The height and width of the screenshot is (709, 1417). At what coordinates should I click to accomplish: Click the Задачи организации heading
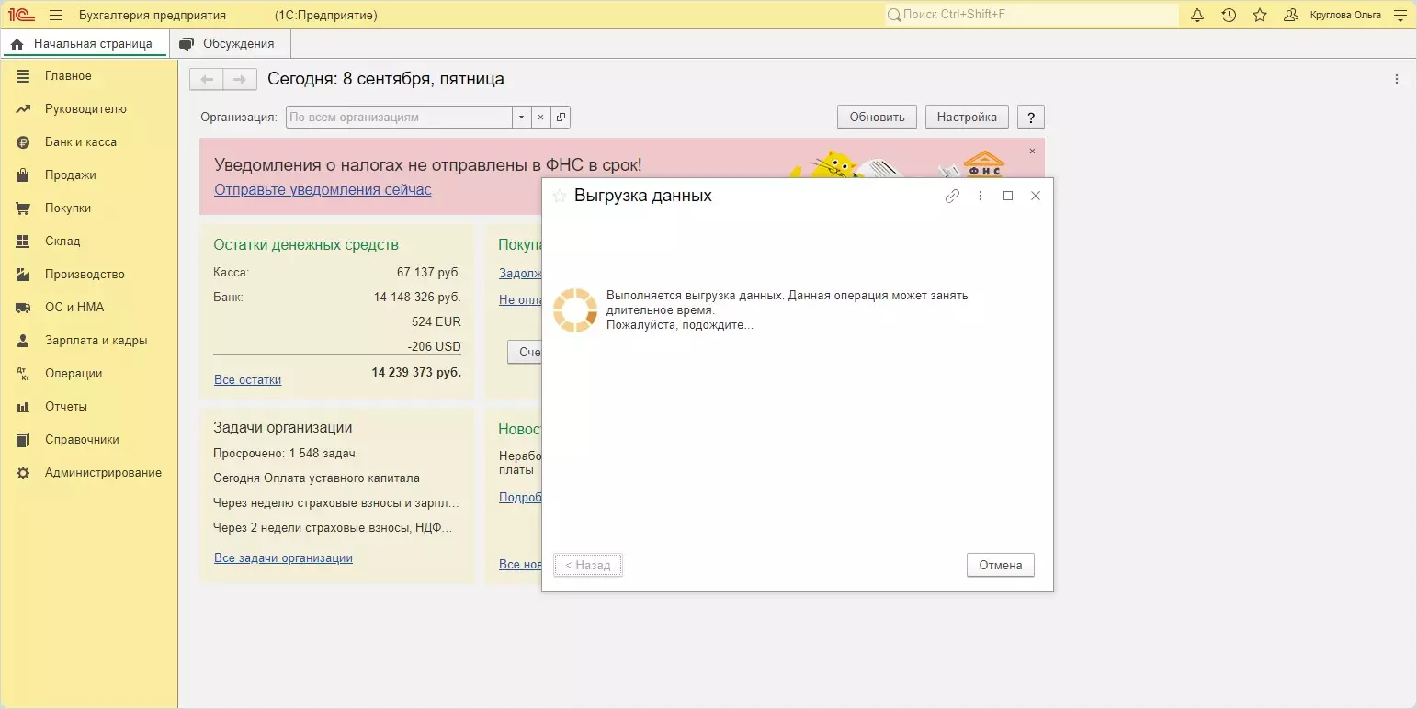[283, 428]
